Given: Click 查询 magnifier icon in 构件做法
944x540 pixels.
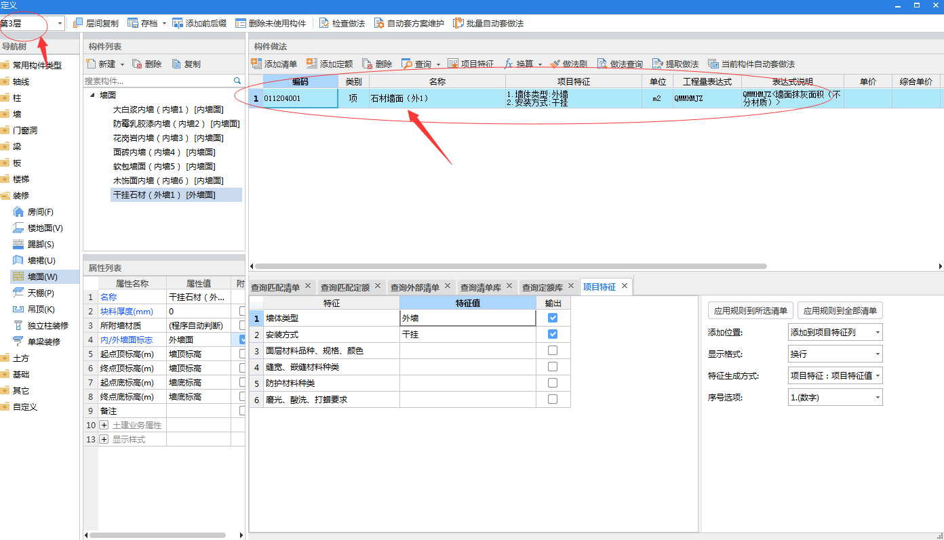Looking at the screenshot, I should 407,64.
